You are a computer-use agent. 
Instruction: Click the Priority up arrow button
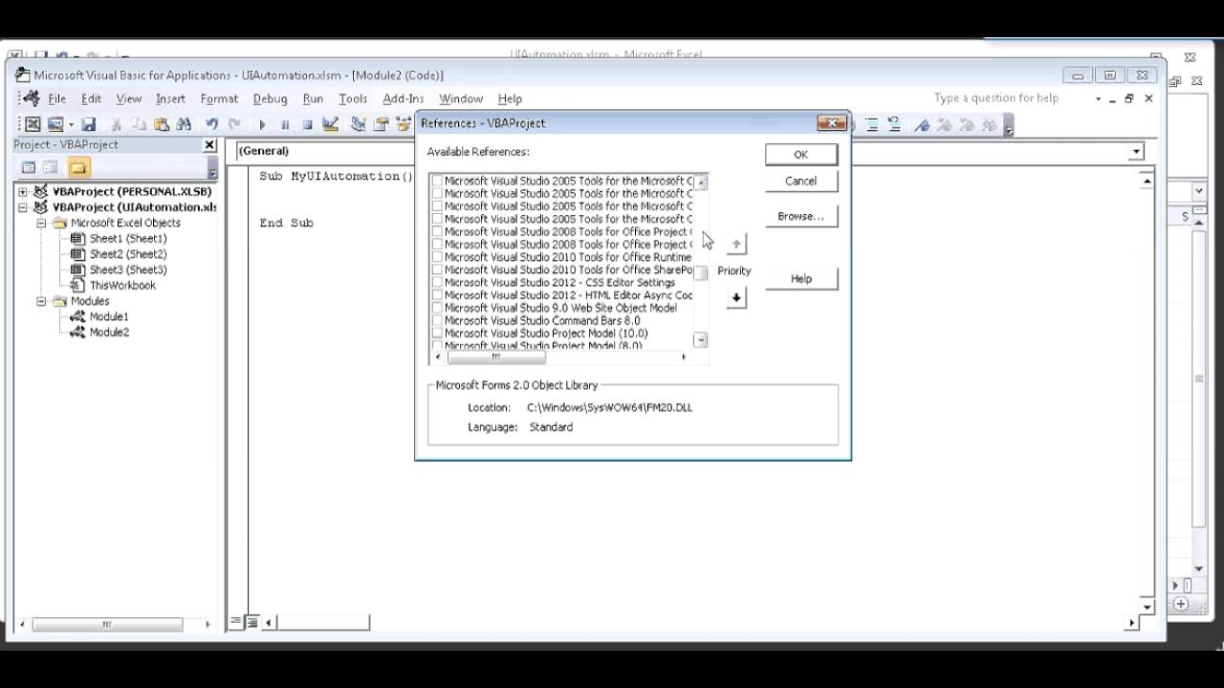pyautogui.click(x=735, y=245)
